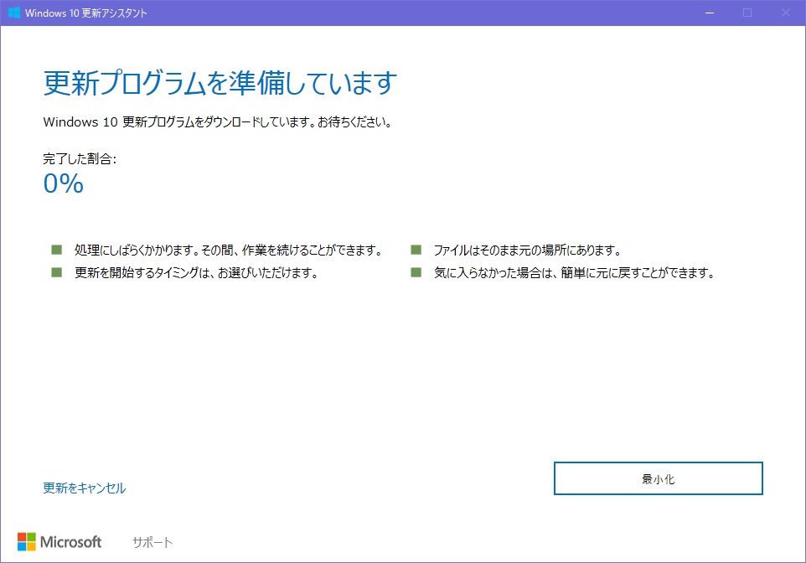Click the Windows 10 更新アシスタント title text
Viewport: 806px width, 563px height.
pyautogui.click(x=85, y=13)
